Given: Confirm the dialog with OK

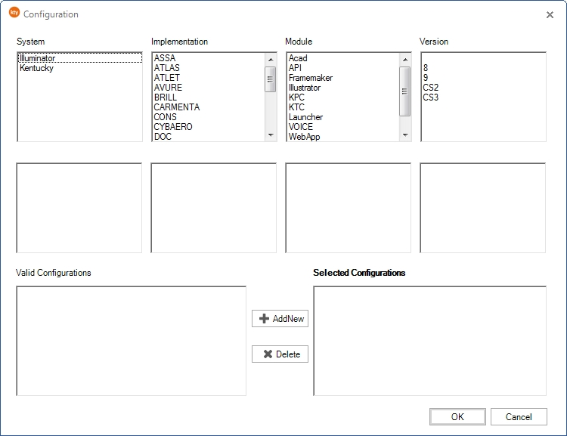Looking at the screenshot, I should coord(457,416).
